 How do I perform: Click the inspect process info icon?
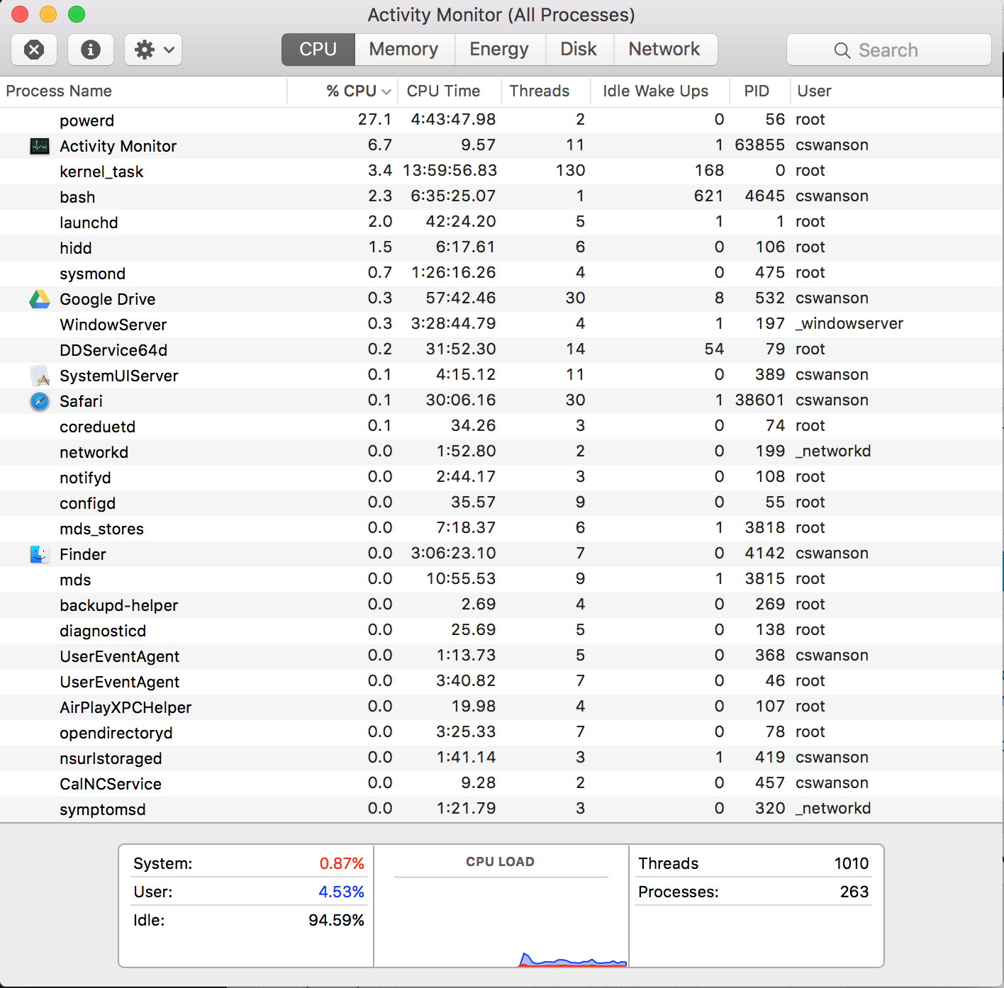(90, 50)
